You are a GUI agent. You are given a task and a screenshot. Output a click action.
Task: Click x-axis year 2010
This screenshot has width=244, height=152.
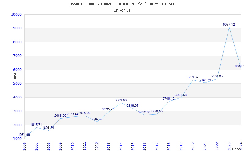[73, 147]
